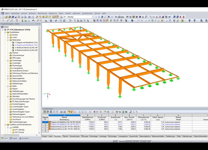
Task: Click the Open file folder icon
Action: pyautogui.click(x=6, y=17)
